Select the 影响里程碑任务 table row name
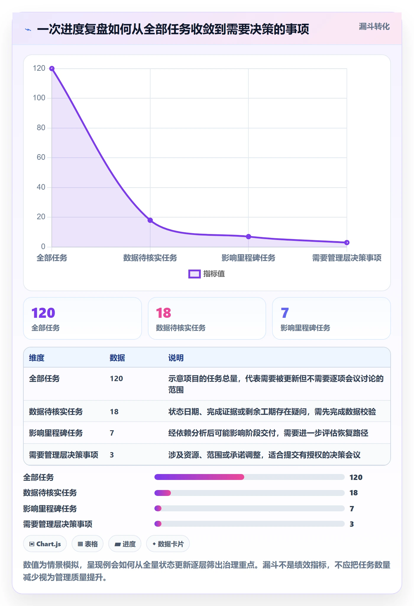Viewport: 414px width, 606px height. pos(56,433)
